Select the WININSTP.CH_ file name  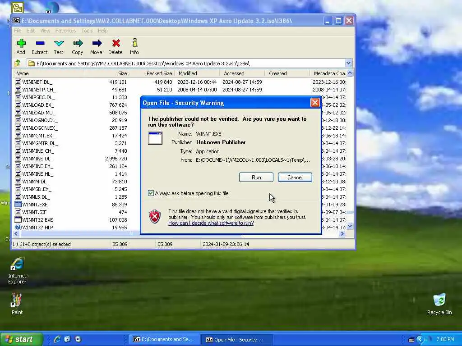click(x=39, y=90)
